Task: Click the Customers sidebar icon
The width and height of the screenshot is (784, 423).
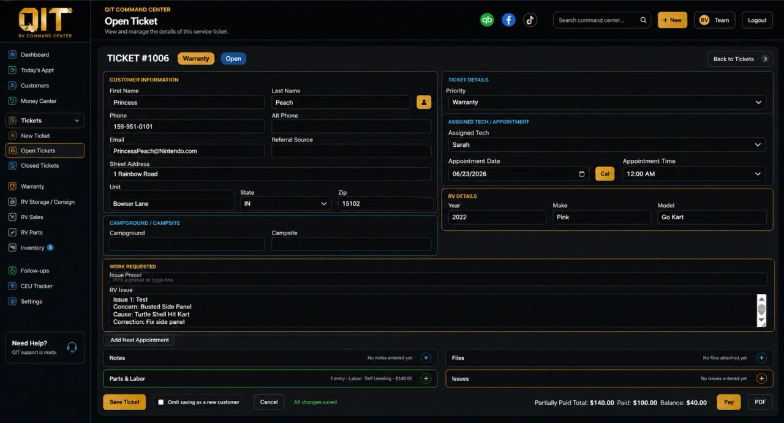Action: tap(12, 86)
